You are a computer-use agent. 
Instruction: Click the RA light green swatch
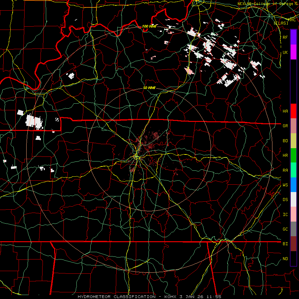(x=293, y=170)
